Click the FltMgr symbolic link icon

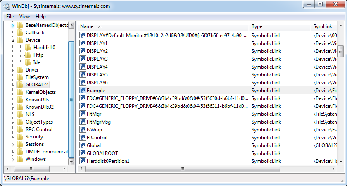83,114
